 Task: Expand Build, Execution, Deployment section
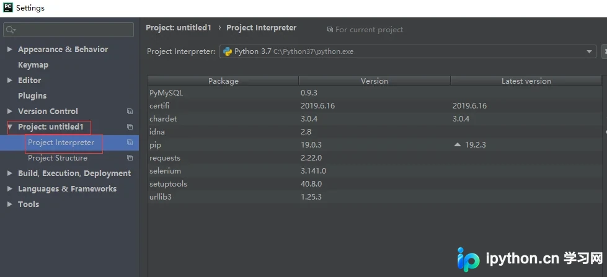tap(10, 174)
